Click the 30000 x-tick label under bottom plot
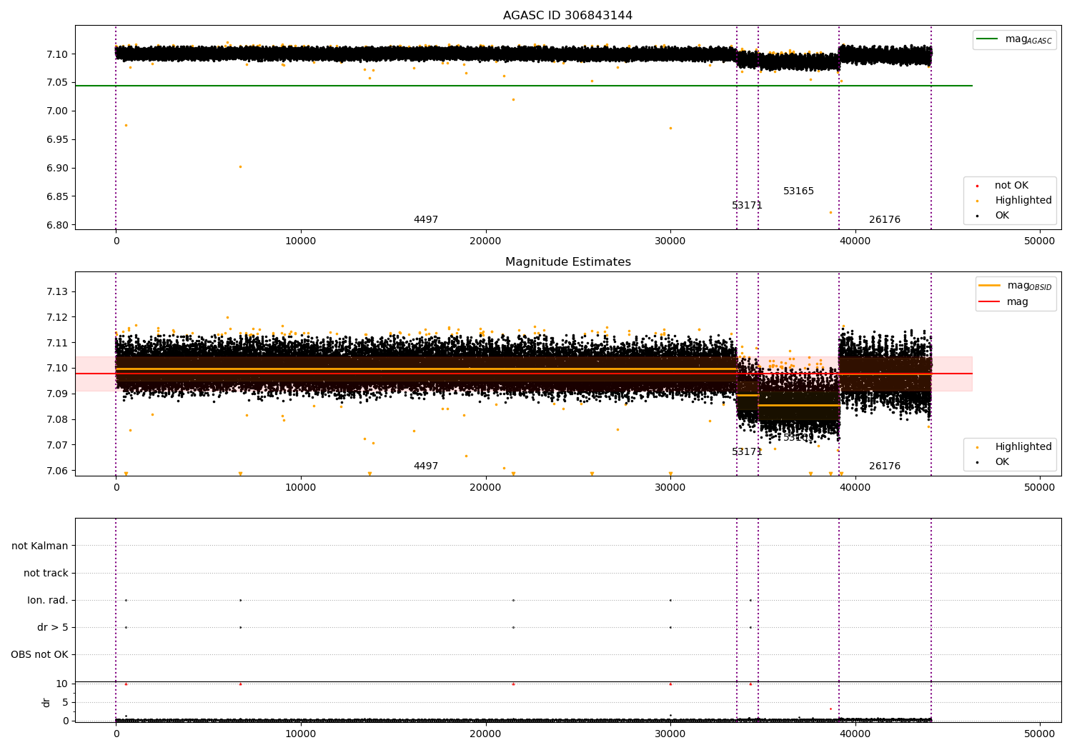 click(670, 733)
